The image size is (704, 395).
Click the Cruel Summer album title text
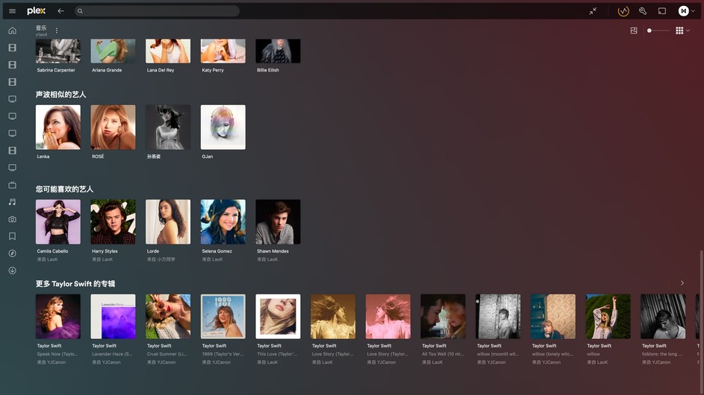(166, 354)
